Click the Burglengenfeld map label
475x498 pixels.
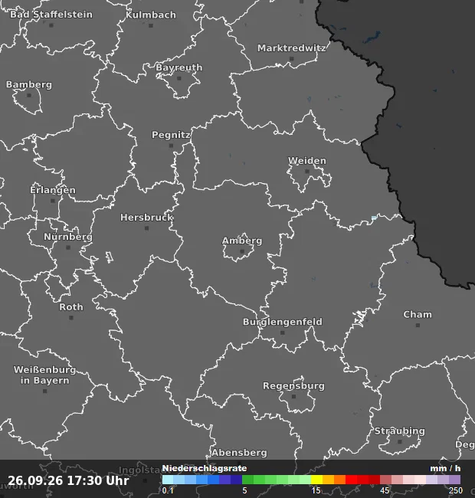(283, 322)
